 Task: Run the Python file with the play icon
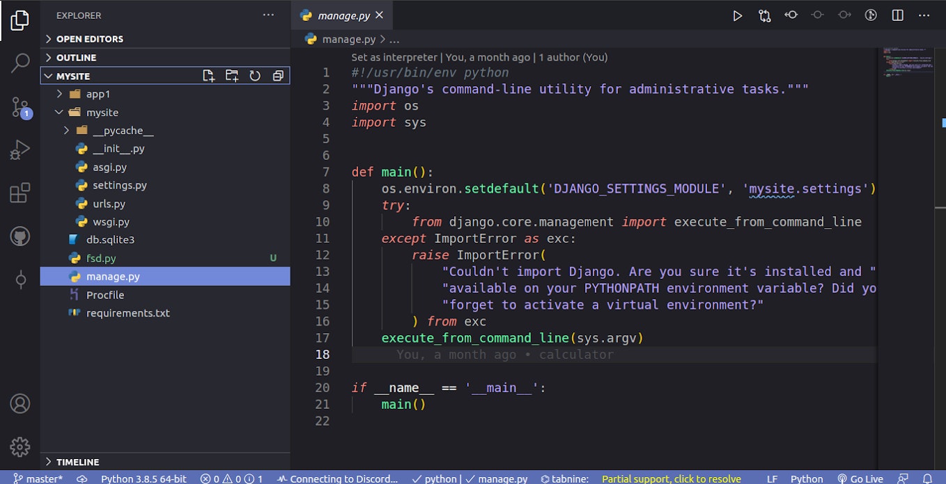(x=738, y=15)
